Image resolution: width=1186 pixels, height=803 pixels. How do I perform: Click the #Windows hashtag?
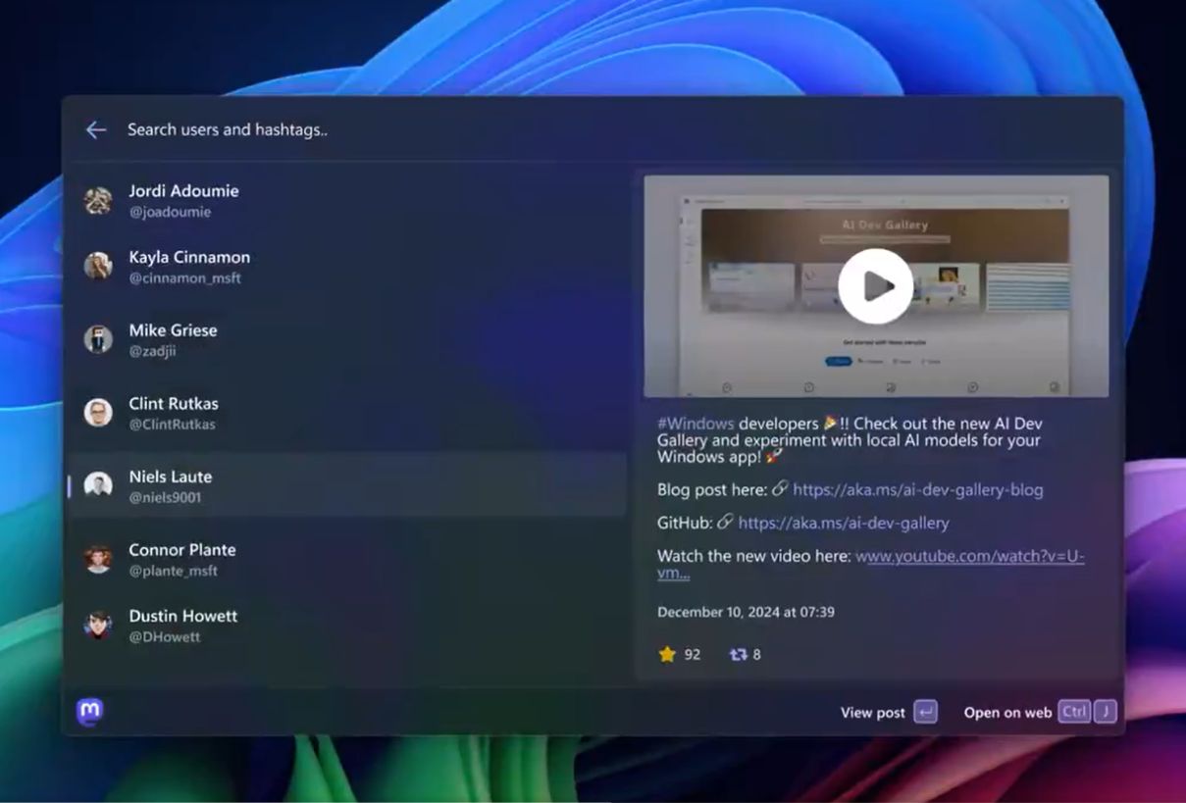696,424
